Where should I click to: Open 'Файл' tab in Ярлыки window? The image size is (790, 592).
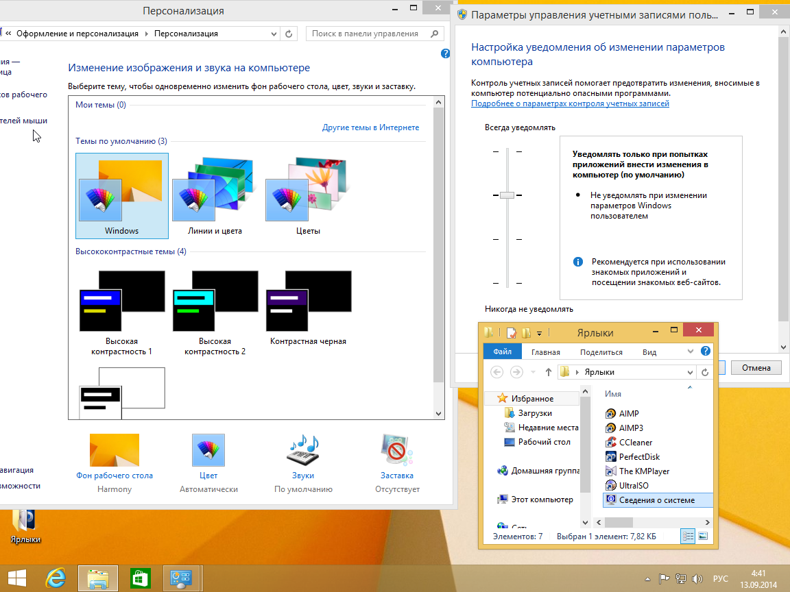(x=502, y=351)
